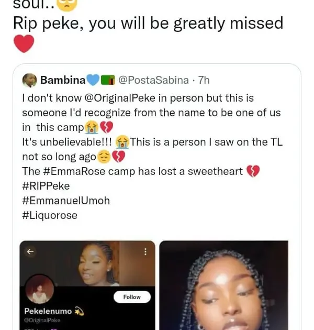
Task: Click the broken heart after 'sweetheart'
Action: point(253,171)
